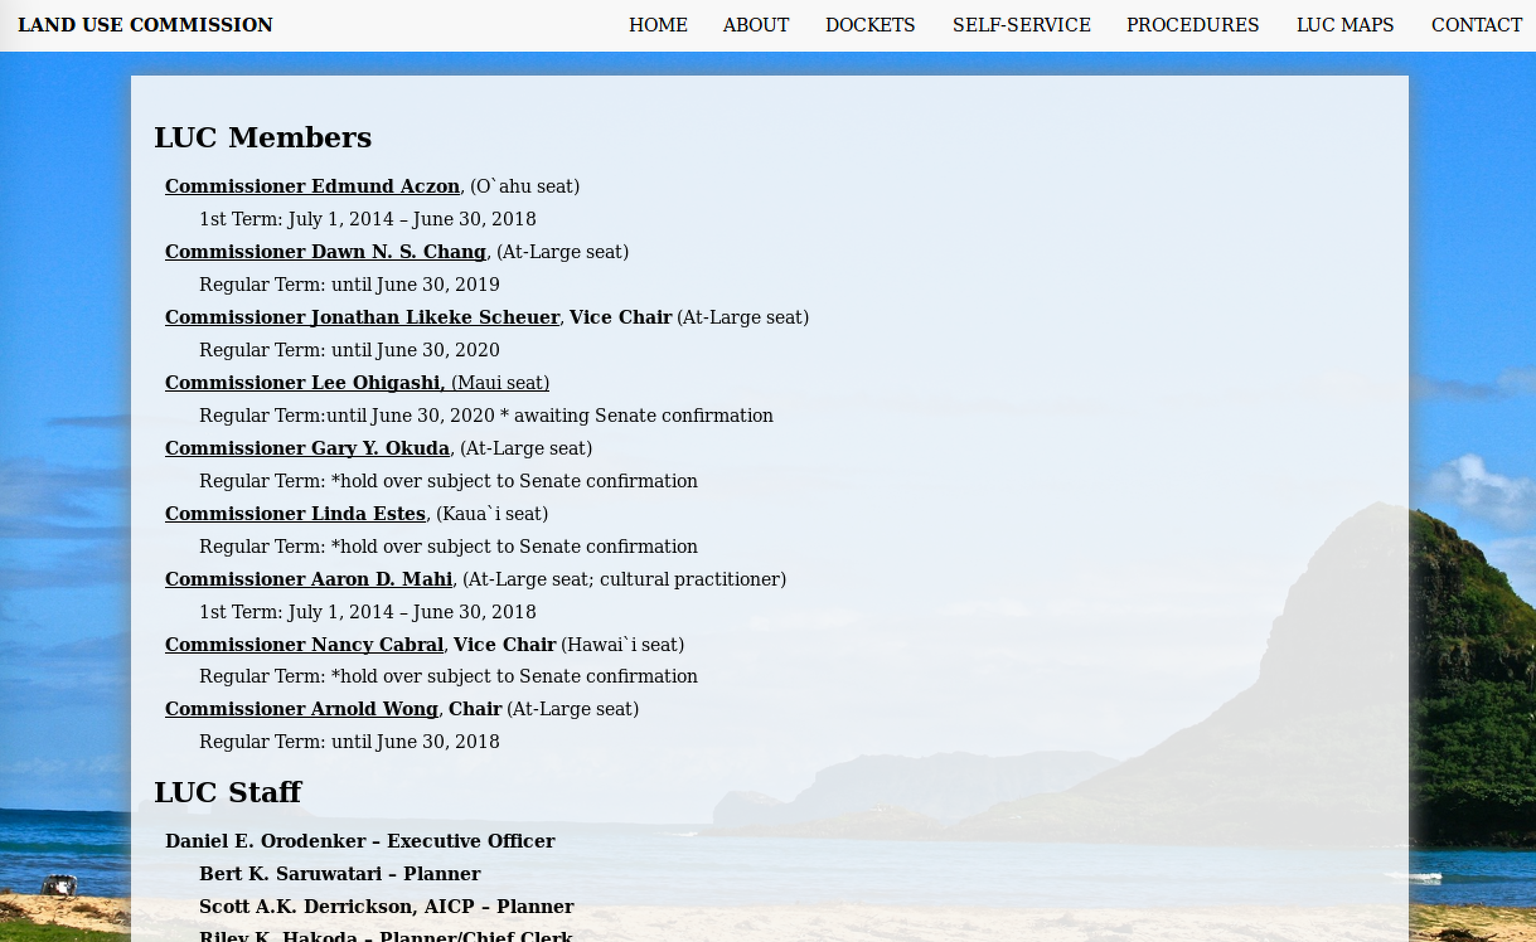The image size is (1536, 942).
Task: Open Commissioner Gary Y. Okuda link
Action: point(307,448)
